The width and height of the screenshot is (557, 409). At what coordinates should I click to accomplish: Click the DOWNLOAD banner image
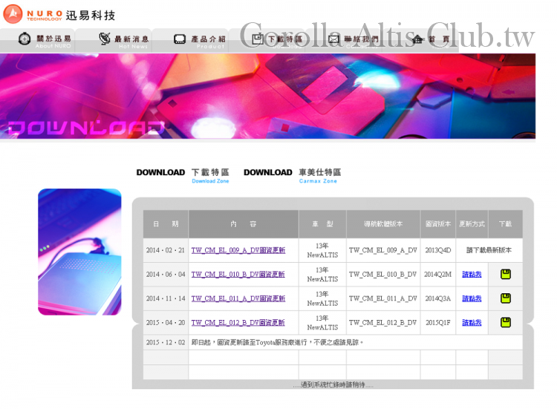click(x=267, y=96)
